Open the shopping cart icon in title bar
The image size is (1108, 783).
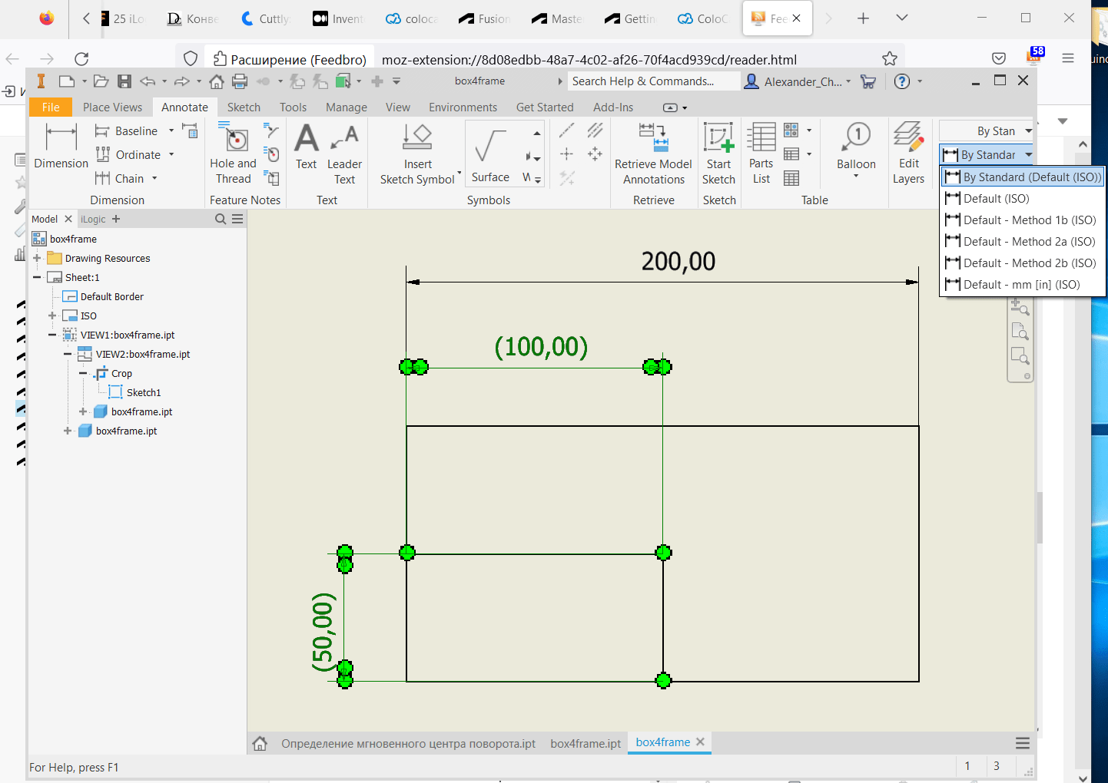tap(868, 81)
